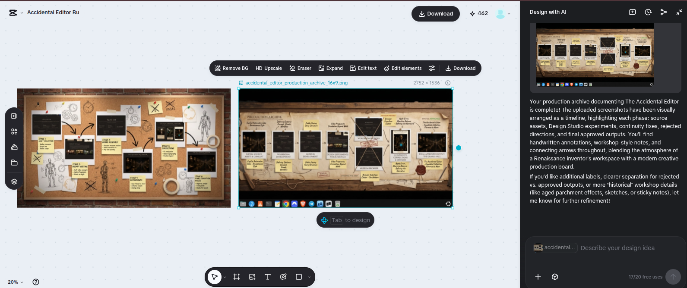
Task: Expand the account dropdown chevron
Action: (x=509, y=14)
